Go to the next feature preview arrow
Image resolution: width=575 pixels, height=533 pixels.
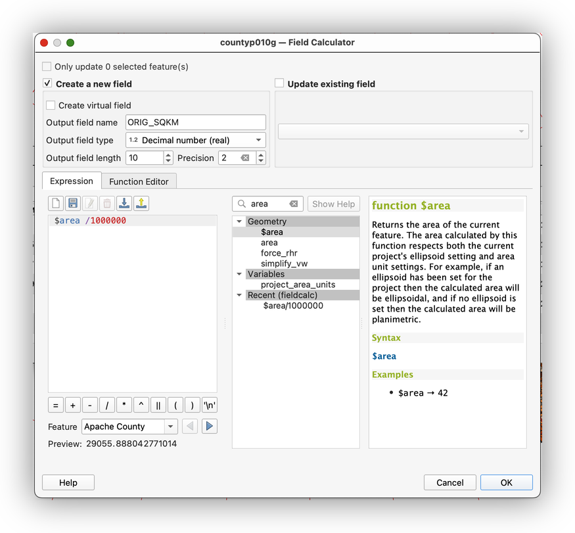click(209, 427)
